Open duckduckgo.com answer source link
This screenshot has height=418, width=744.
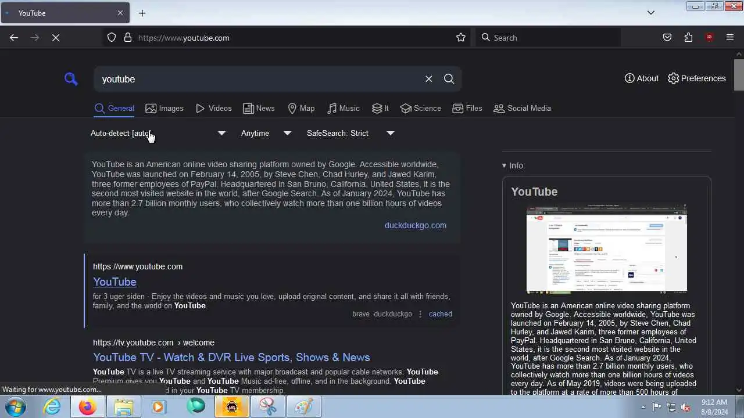tap(416, 225)
